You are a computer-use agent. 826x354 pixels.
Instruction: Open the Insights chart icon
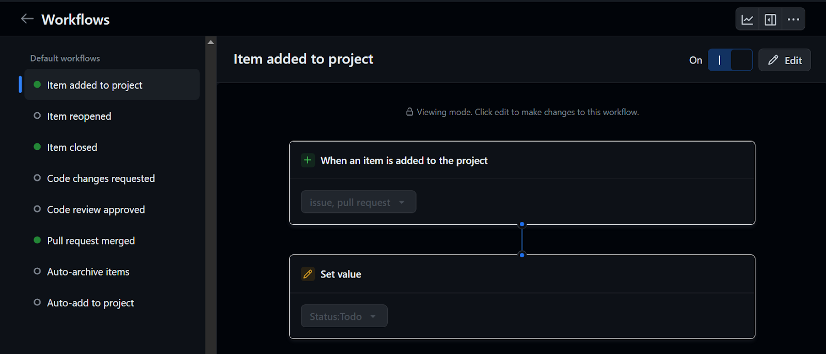click(746, 19)
